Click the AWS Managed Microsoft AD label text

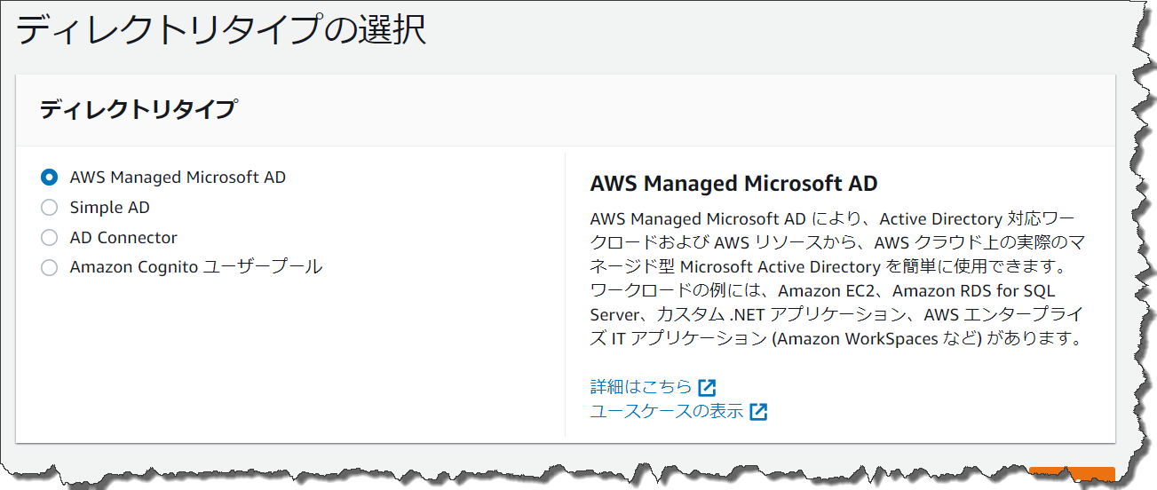pos(178,177)
